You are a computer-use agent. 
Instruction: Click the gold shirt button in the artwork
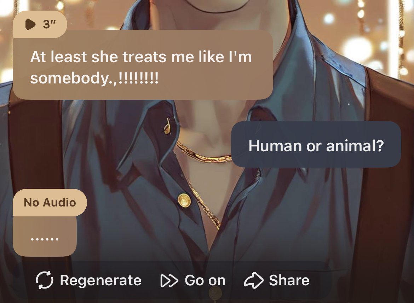(x=184, y=200)
